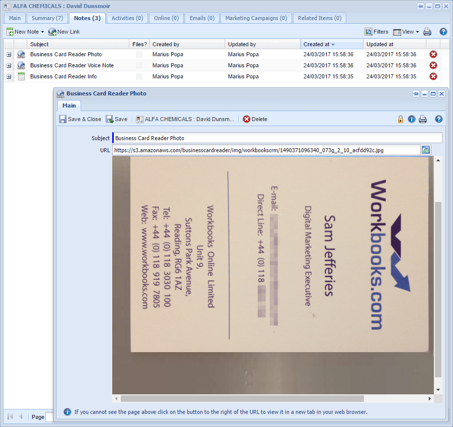The height and width of the screenshot is (427, 453).
Task: Click the 24/03/2017 15:58:35 Created at cell
Action: point(328,76)
